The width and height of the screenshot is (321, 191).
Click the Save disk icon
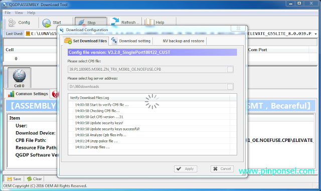click(10, 179)
